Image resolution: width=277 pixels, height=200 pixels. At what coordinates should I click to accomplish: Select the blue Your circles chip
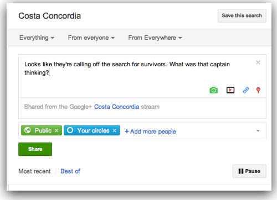tap(92, 130)
